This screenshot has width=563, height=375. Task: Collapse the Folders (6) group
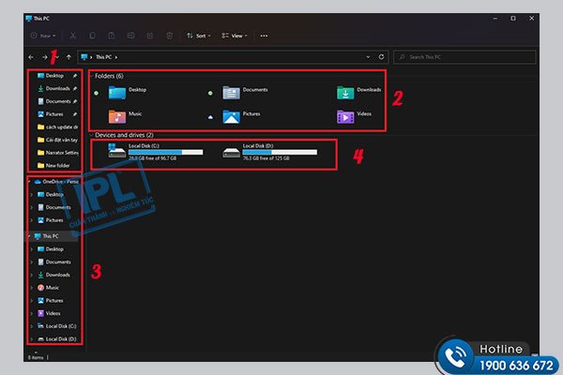click(x=92, y=76)
